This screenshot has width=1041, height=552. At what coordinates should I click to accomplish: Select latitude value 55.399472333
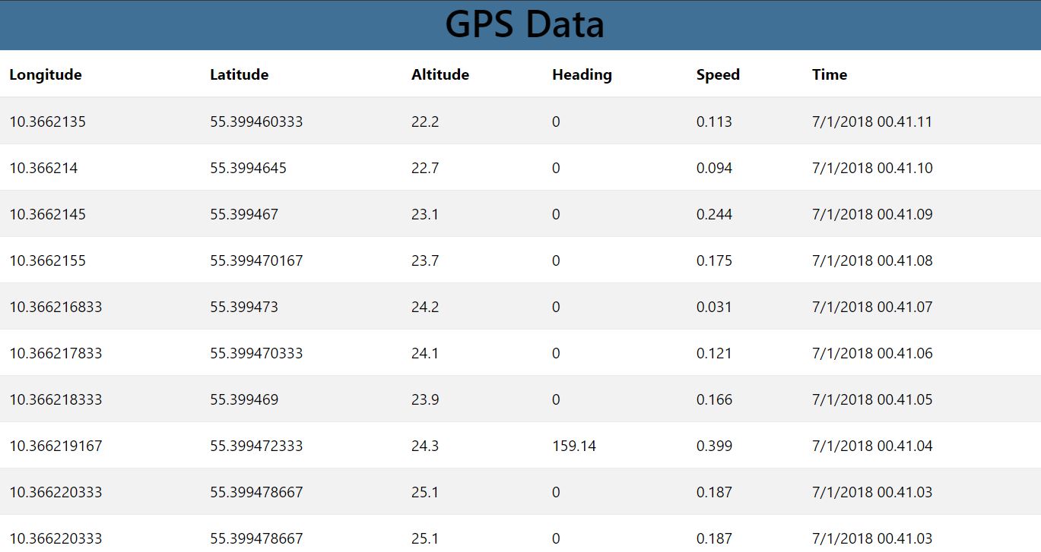[x=256, y=446]
